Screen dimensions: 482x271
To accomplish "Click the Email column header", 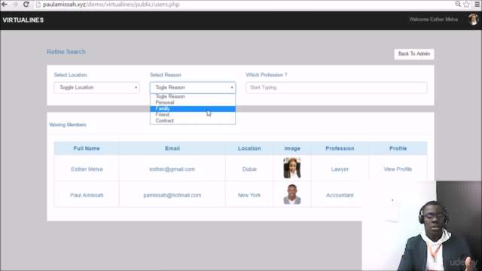I will coord(172,148).
